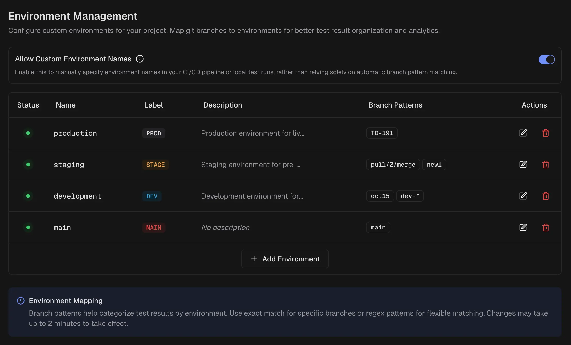The height and width of the screenshot is (345, 571).
Task: Click the Environment Mapping info icon
Action: pyautogui.click(x=21, y=301)
